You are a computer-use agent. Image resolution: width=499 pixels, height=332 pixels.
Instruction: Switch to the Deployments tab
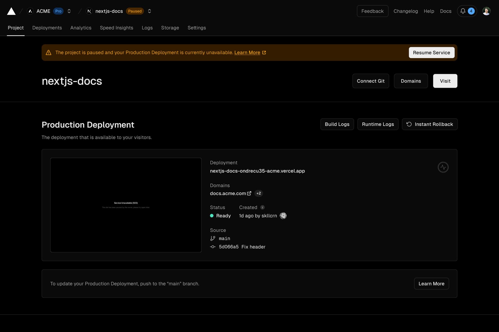tap(47, 28)
